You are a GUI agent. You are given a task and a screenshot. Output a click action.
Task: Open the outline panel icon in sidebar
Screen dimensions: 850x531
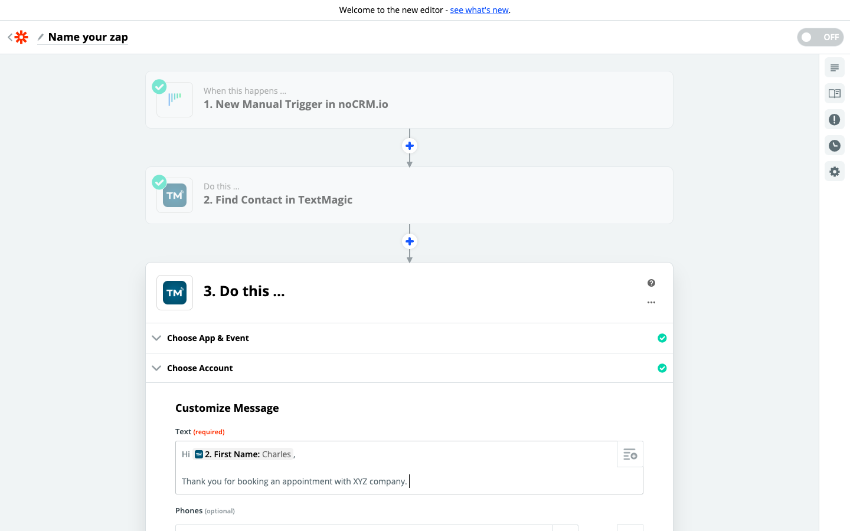coord(834,68)
